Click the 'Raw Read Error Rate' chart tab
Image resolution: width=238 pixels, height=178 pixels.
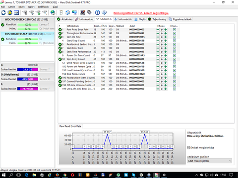point(70,126)
